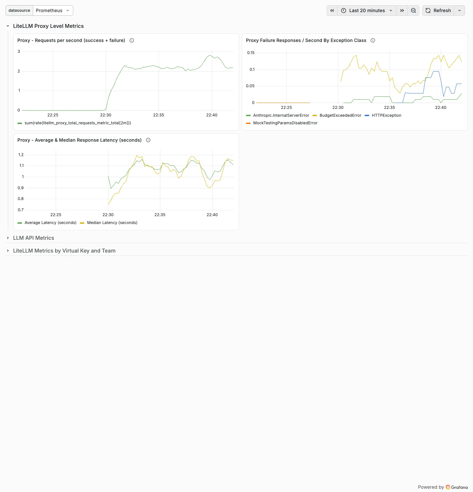
Task: Shift time range backward with double-left arrows
Action: 332,10
